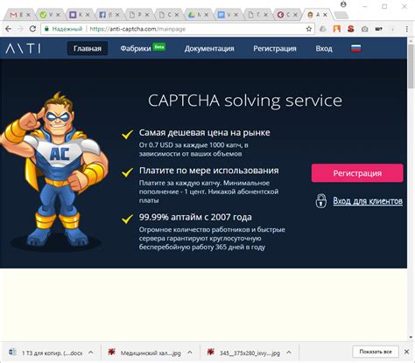The image size is (415, 363).
Task: Click the padlock icon near client login
Action: point(320,201)
